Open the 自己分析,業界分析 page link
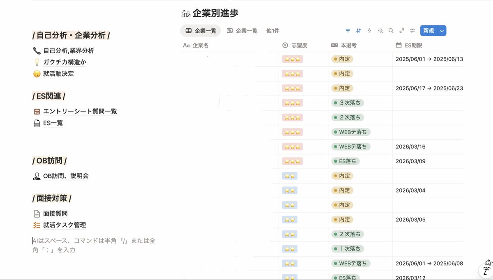This screenshot has height=280, width=493. 69,51
